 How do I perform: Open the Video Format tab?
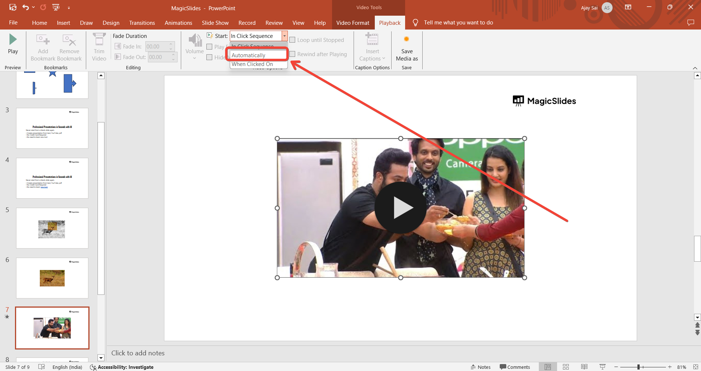[353, 23]
